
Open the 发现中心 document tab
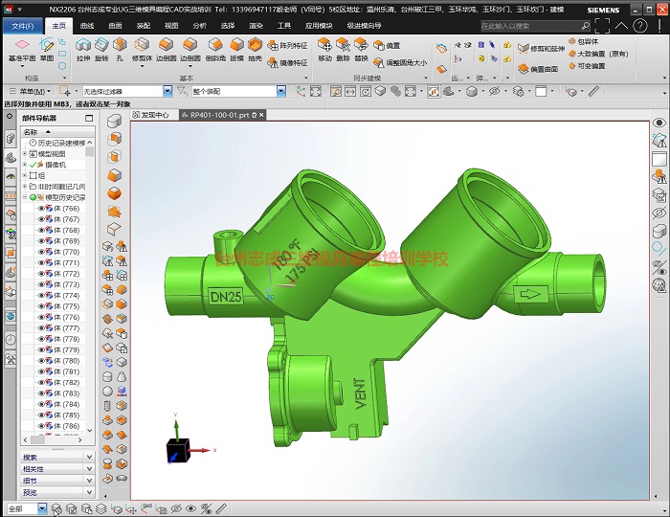click(x=150, y=115)
